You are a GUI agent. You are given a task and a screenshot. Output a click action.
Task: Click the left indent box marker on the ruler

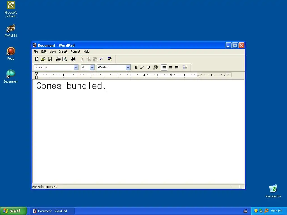pyautogui.click(x=37, y=78)
